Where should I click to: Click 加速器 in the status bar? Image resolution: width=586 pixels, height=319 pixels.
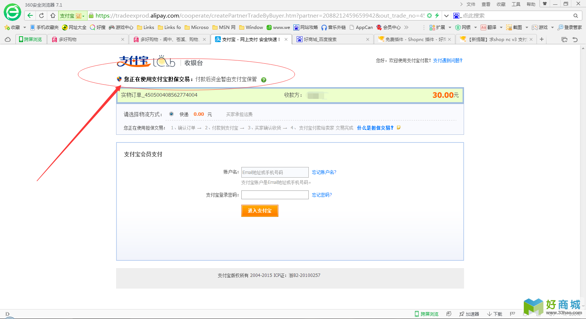[469, 314]
